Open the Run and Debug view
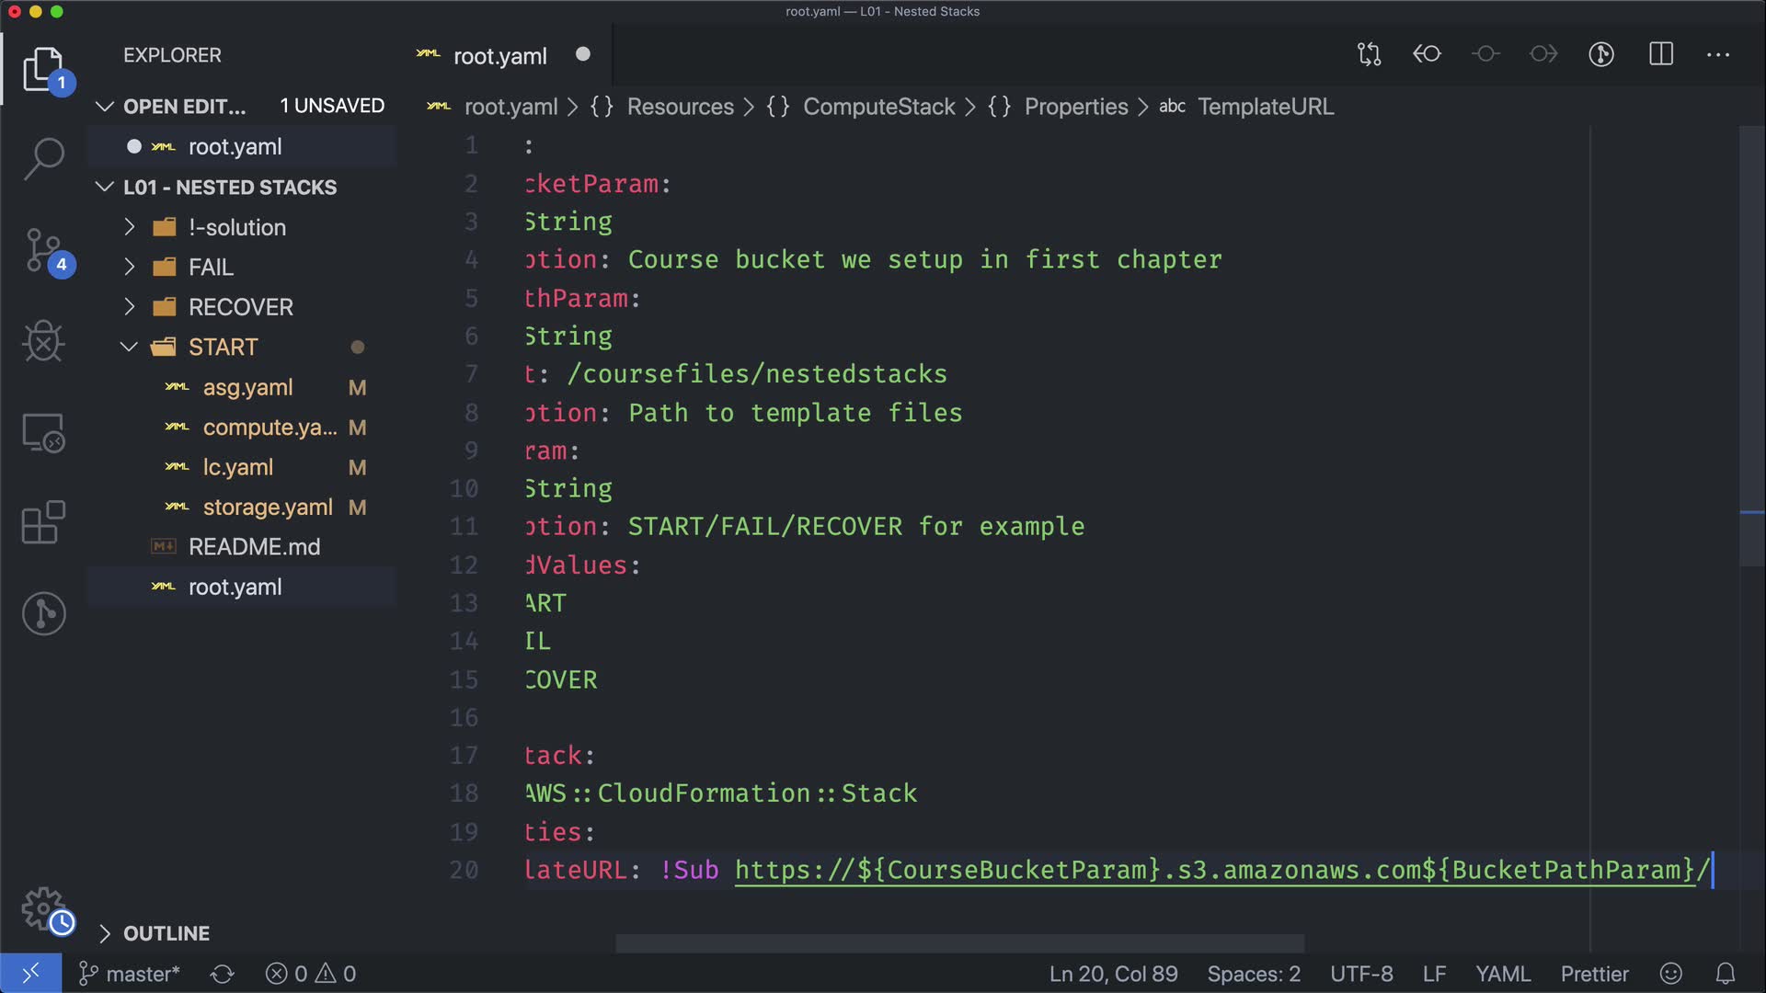1766x993 pixels. click(43, 341)
